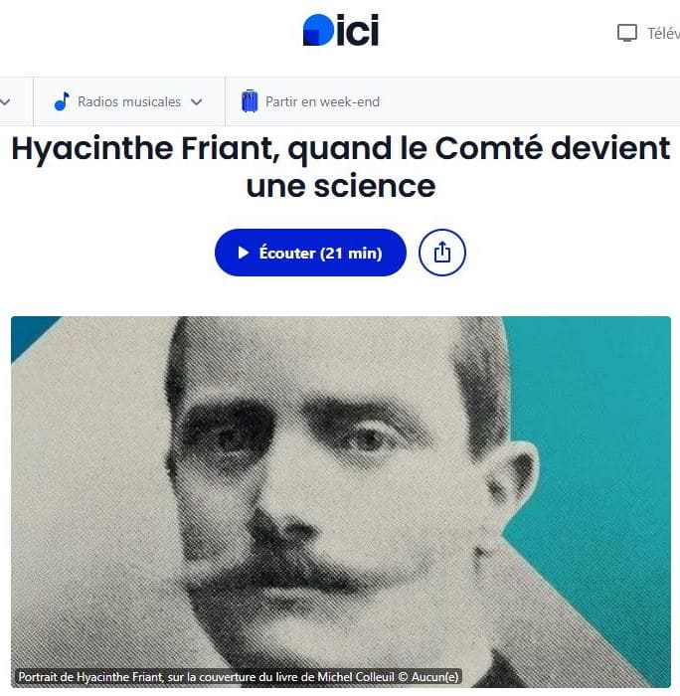This screenshot has height=696, width=680.
Task: Hit the play triangle in the Écouter button
Action: point(243,253)
